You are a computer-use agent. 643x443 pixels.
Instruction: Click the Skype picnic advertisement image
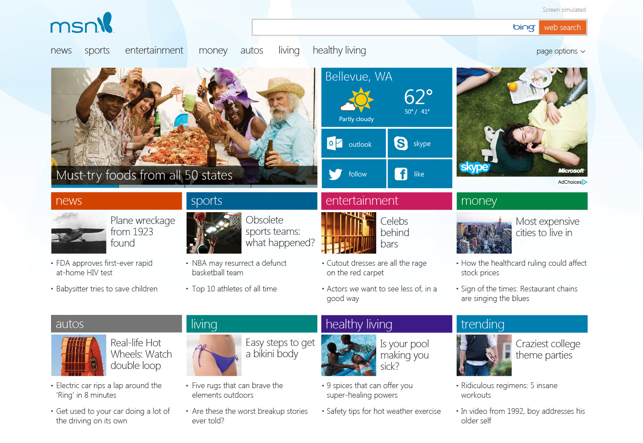coord(522,122)
